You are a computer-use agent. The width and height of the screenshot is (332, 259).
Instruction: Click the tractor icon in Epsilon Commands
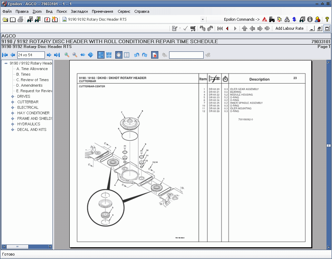point(272,19)
